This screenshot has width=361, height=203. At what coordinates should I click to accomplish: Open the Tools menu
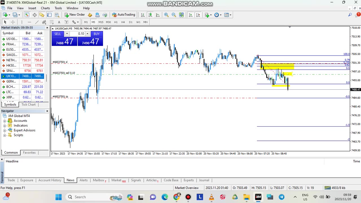[x=58, y=8]
